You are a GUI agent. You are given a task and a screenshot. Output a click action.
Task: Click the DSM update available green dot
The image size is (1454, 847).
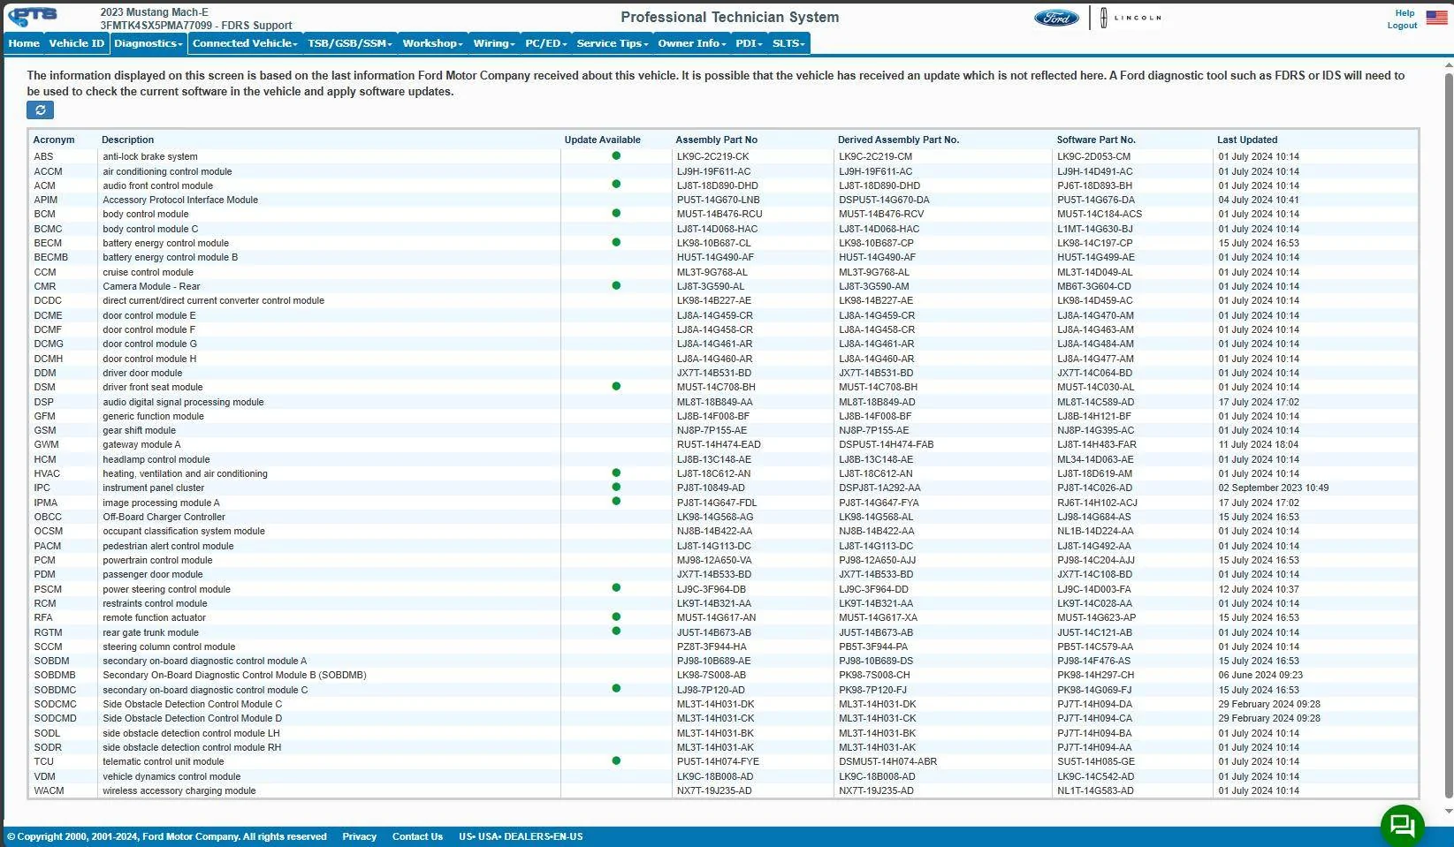click(x=616, y=386)
